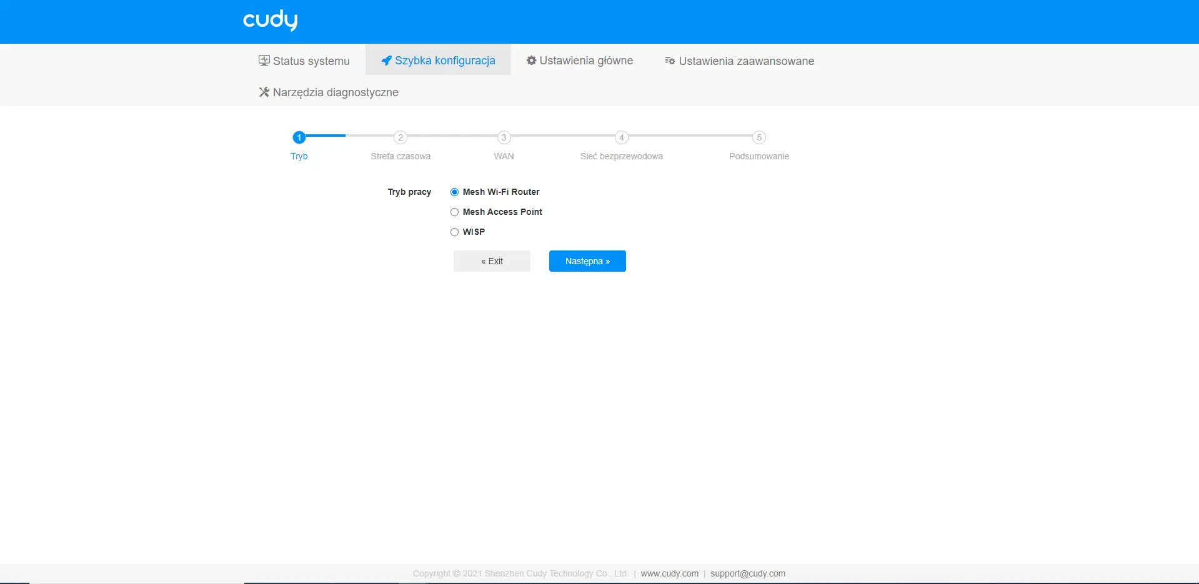1199x584 pixels.
Task: Click the sliders icon for Ustawienia zaawansowane
Action: (670, 61)
